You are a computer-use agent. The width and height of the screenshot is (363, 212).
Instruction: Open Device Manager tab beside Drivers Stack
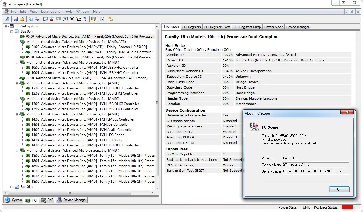tap(298, 27)
